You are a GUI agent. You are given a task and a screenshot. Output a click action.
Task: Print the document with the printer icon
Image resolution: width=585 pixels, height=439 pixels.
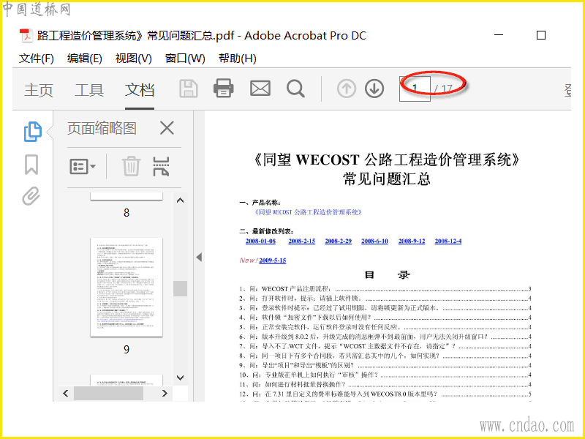pos(224,89)
